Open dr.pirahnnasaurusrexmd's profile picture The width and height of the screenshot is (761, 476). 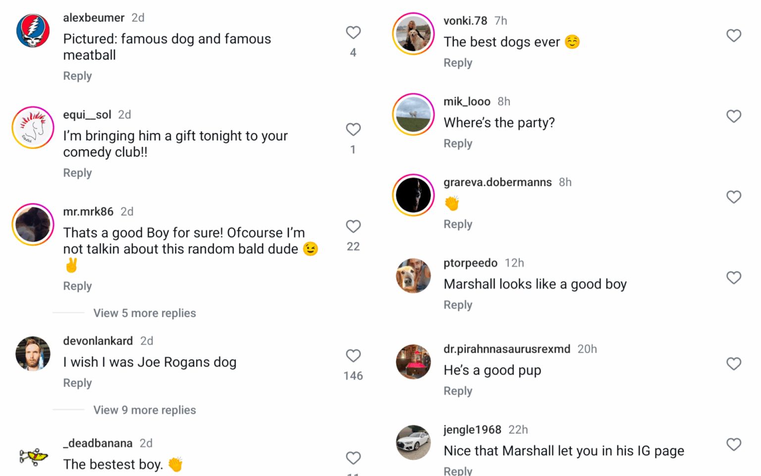(x=413, y=361)
